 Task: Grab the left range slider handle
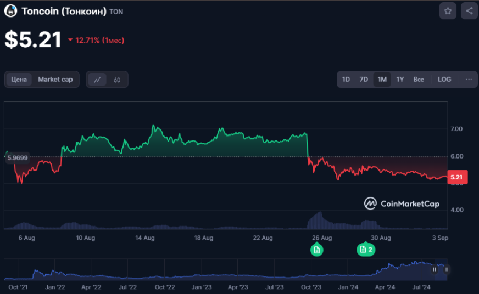[435, 269]
